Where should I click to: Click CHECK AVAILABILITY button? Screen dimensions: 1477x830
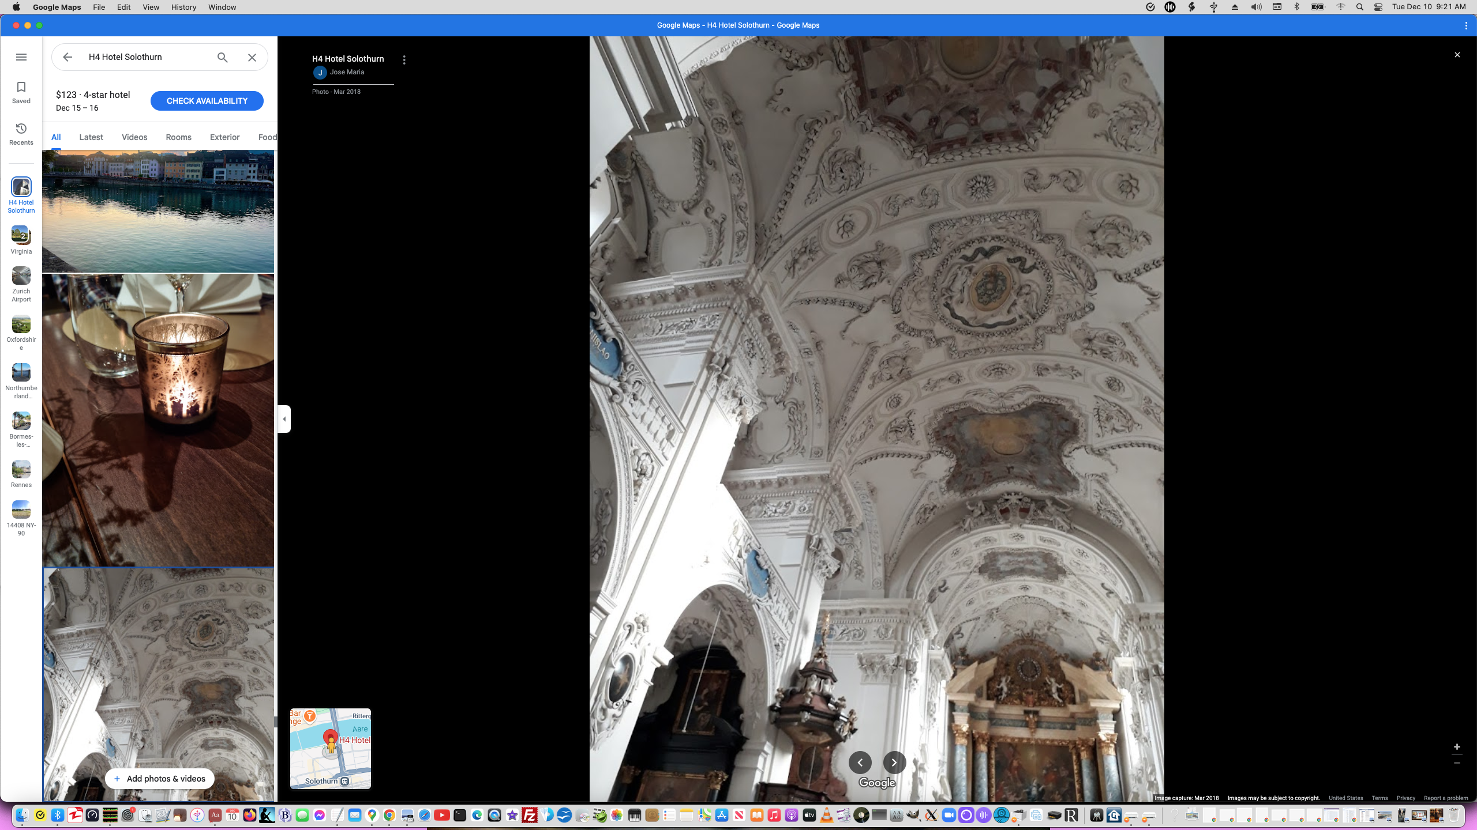tap(207, 101)
